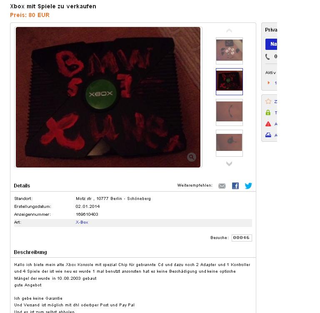
Task: Expand the orange arrow under Aktiv
Action: [269, 83]
